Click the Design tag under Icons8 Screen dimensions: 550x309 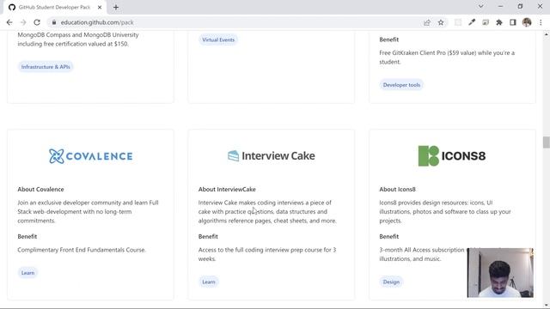[x=391, y=282]
